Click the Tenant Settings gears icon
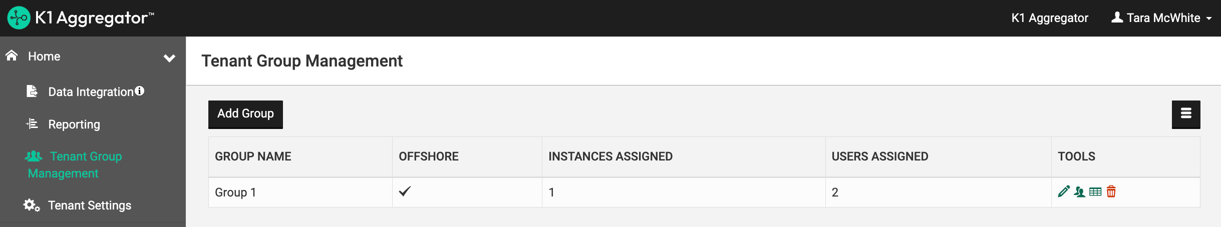This screenshot has height=227, width=1221. pyautogui.click(x=31, y=205)
